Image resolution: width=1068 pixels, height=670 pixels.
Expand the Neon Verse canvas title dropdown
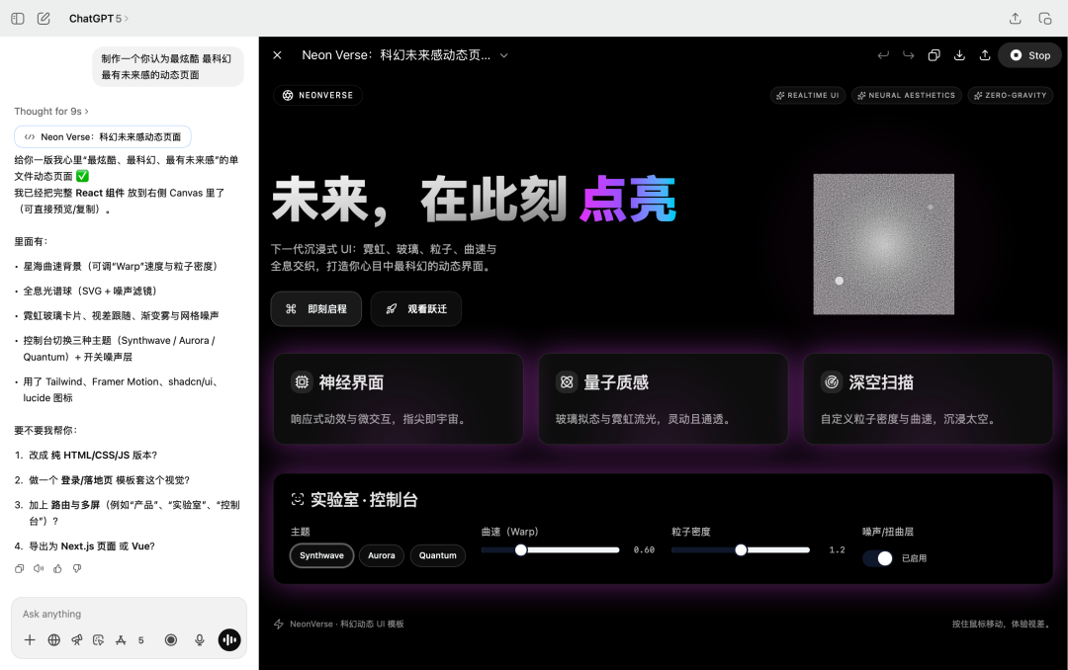click(504, 55)
